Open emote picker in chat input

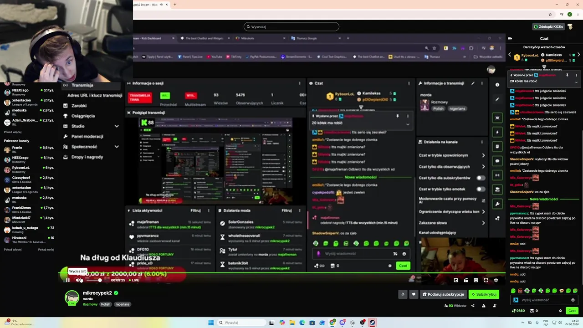pyautogui.click(x=573, y=300)
